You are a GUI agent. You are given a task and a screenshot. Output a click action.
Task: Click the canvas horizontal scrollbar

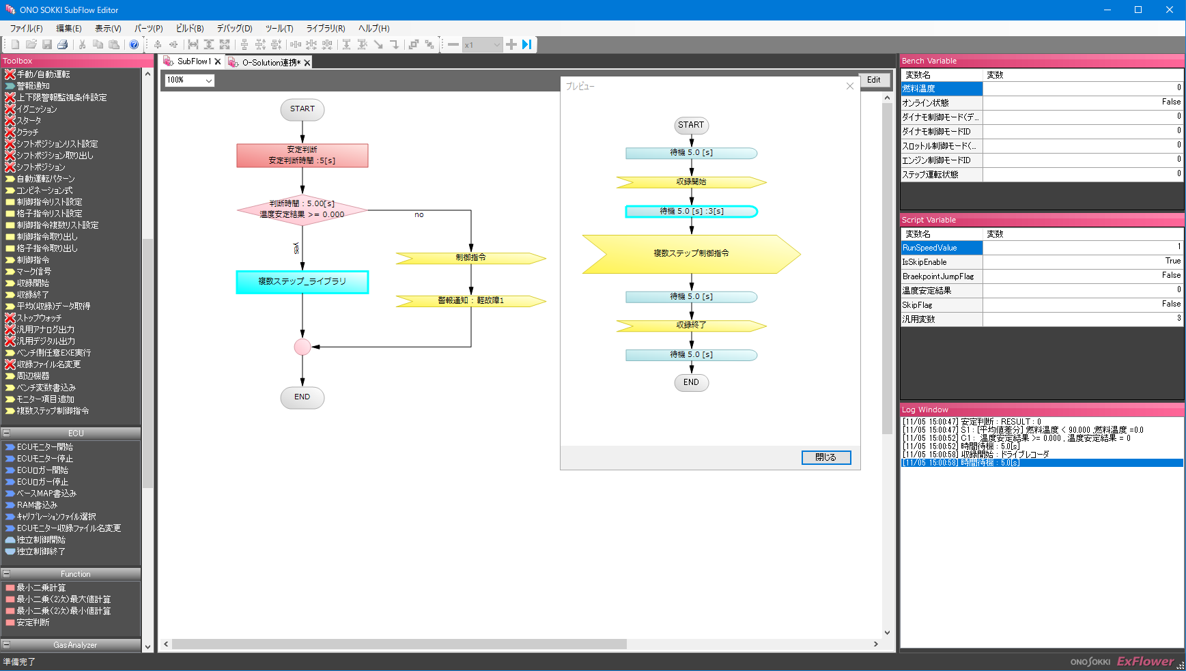point(399,644)
